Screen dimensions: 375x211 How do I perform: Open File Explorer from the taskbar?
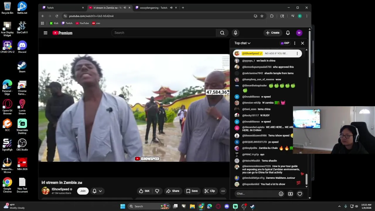[192, 206]
